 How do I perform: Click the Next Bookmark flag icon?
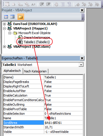(84, 4)
